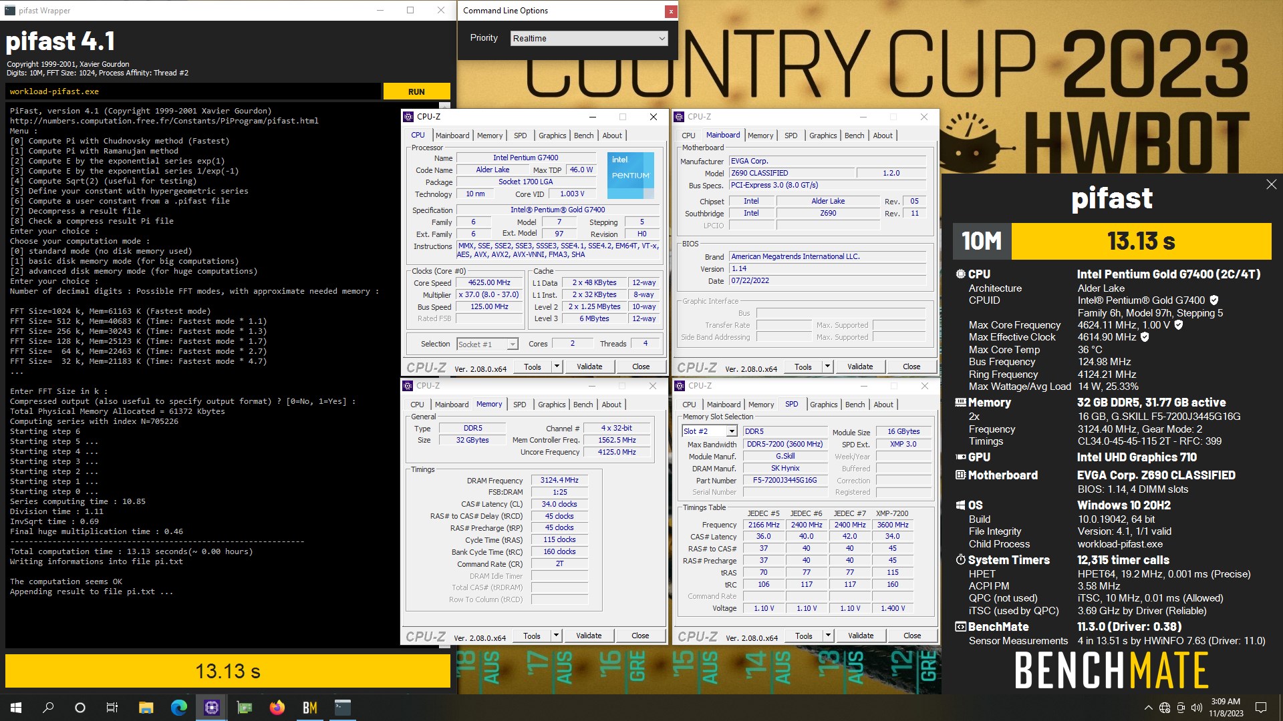Click Part Number F5-7200J3445G16G field

pyautogui.click(x=785, y=480)
